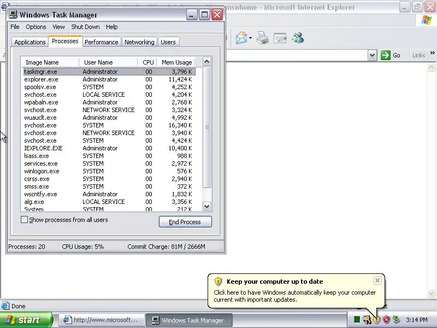This screenshot has height=328, width=437.
Task: Switch to the Applications tab
Action: pos(30,42)
